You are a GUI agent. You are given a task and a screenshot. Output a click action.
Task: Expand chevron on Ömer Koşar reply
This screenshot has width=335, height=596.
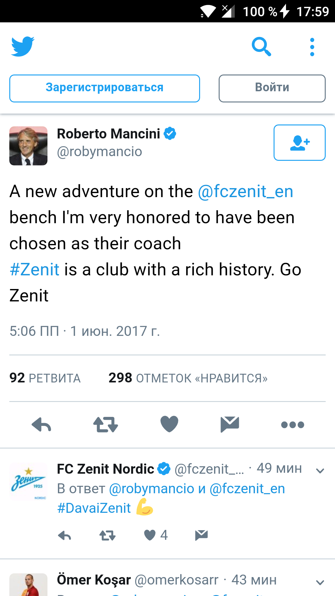coord(320,582)
